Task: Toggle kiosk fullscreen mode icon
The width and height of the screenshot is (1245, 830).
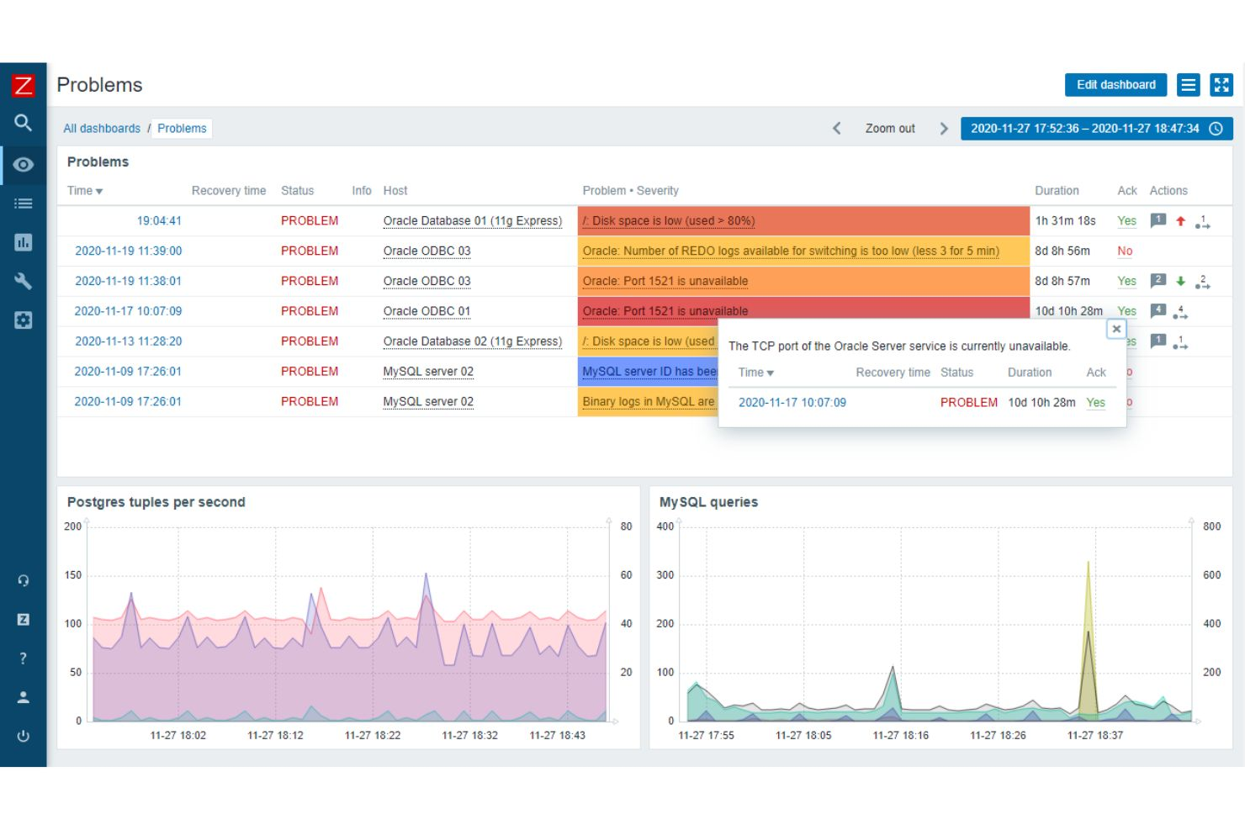Action: pos(1221,85)
